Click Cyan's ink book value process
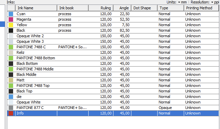The width and height of the screenshot is (220, 129). (65, 14)
